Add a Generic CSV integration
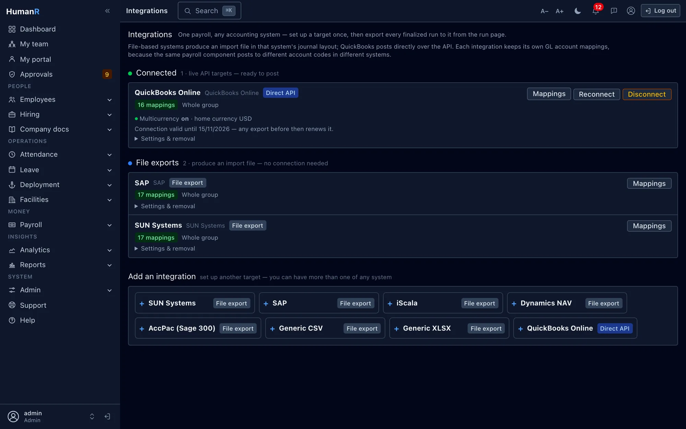Screen dimensions: 686x429 pos(325,328)
